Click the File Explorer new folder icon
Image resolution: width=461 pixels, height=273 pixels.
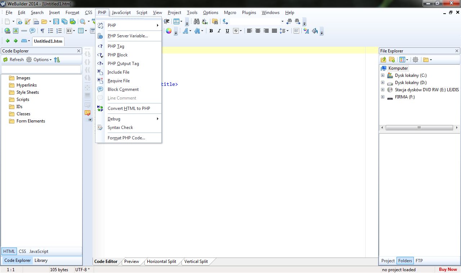pos(392,60)
